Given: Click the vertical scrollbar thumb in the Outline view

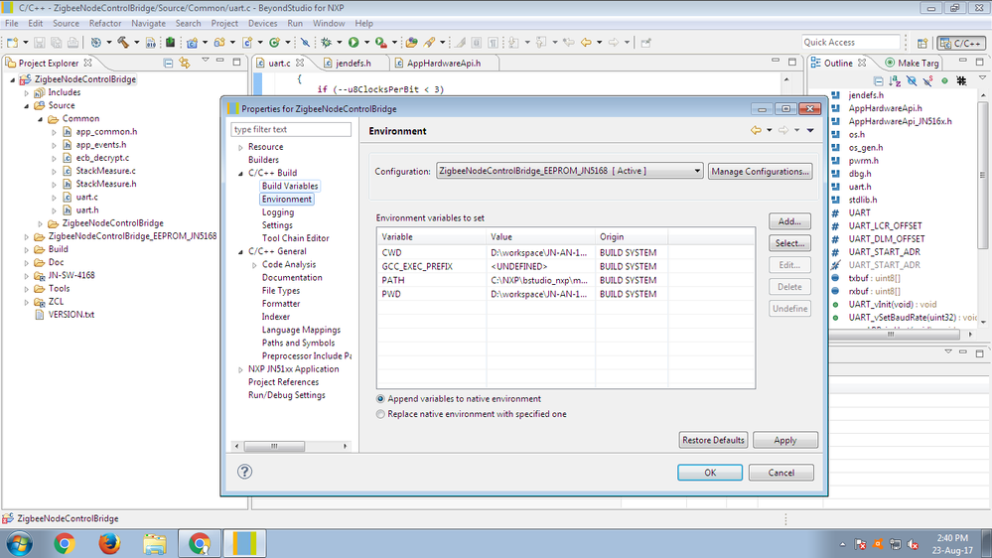Looking at the screenshot, I should (982, 175).
